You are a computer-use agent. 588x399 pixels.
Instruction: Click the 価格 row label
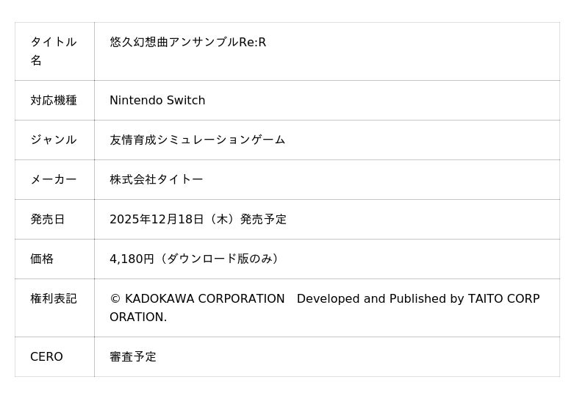(x=42, y=259)
